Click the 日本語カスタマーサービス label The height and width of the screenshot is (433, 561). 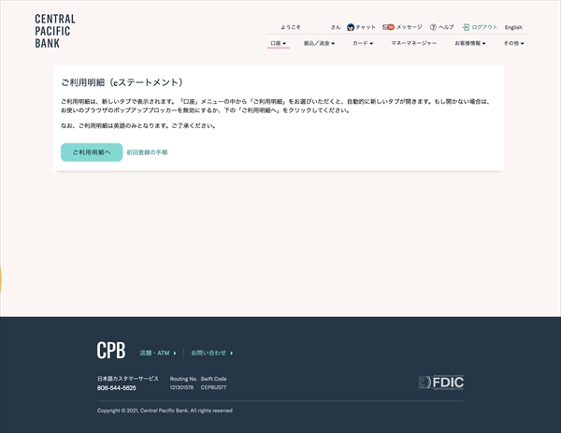128,379
